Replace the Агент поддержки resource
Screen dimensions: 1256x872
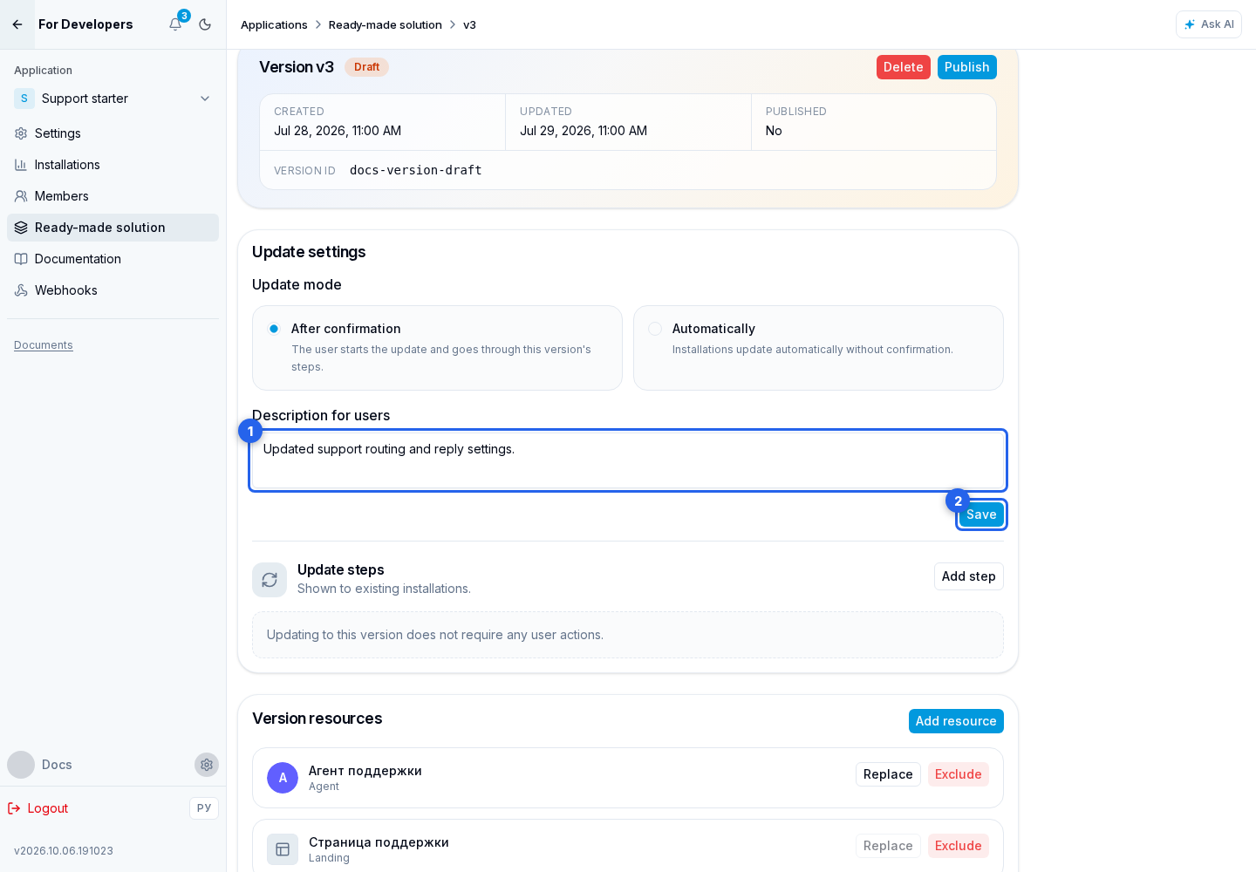tap(888, 774)
